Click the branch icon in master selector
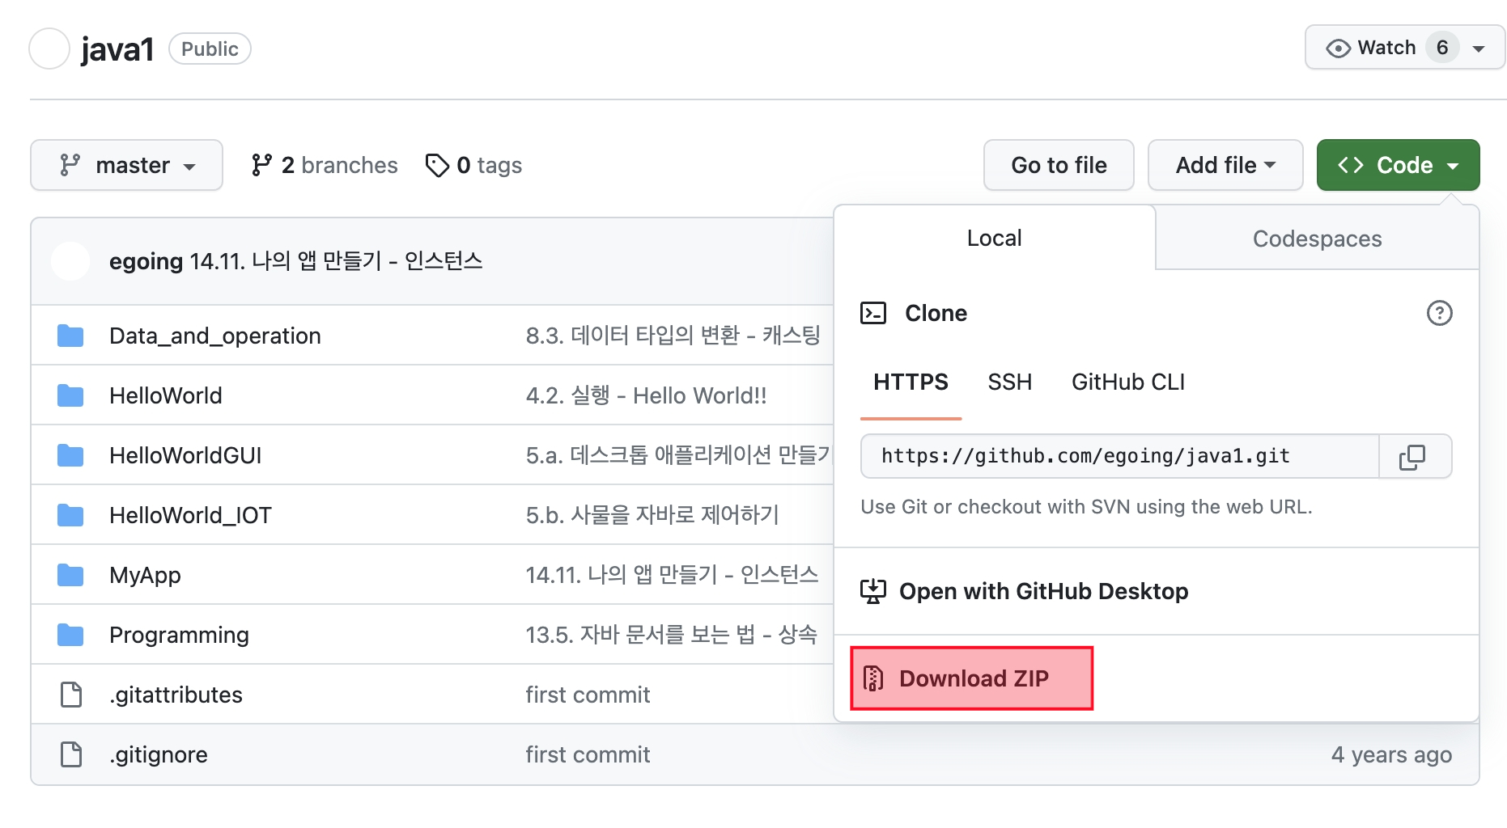 pos(70,165)
